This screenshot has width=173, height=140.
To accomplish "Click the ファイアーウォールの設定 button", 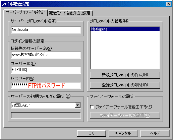I will click(x=125, y=115).
